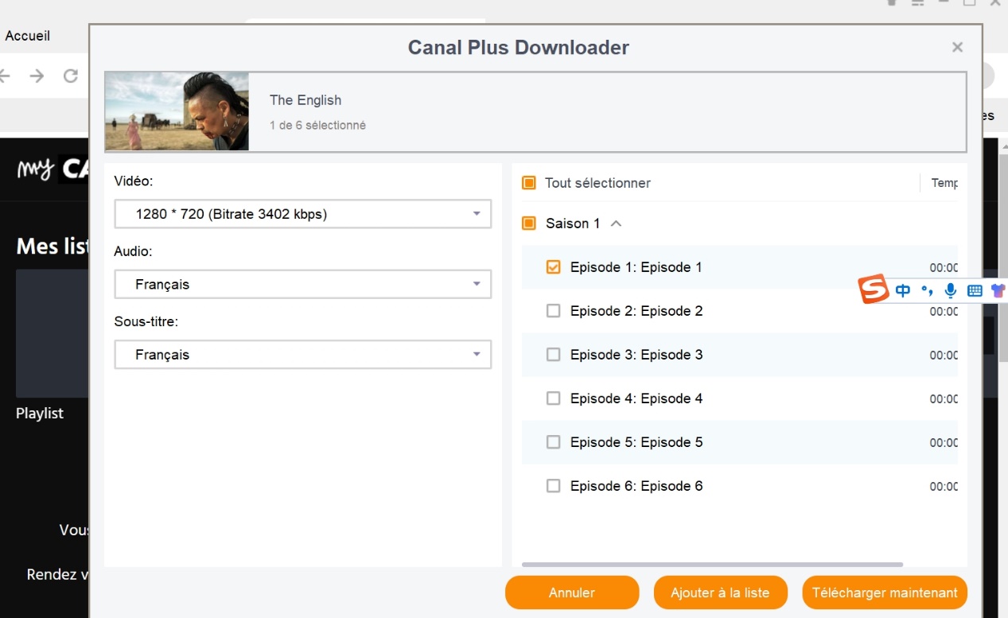
Task: Go forward in the background browser
Action: (x=37, y=76)
